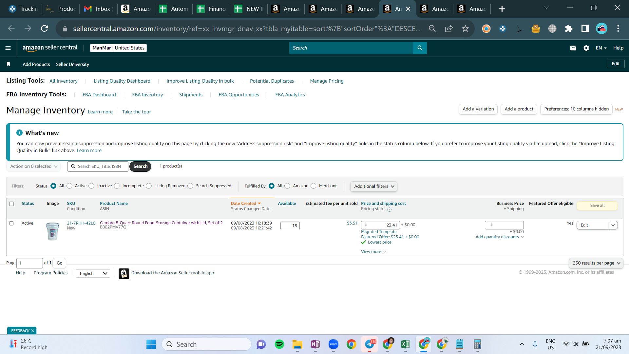
Task: Open the EN language selector in header
Action: click(x=601, y=48)
